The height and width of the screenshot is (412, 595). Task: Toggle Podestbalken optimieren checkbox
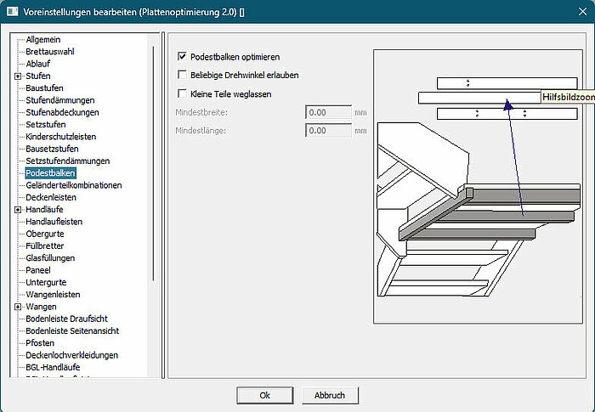182,57
